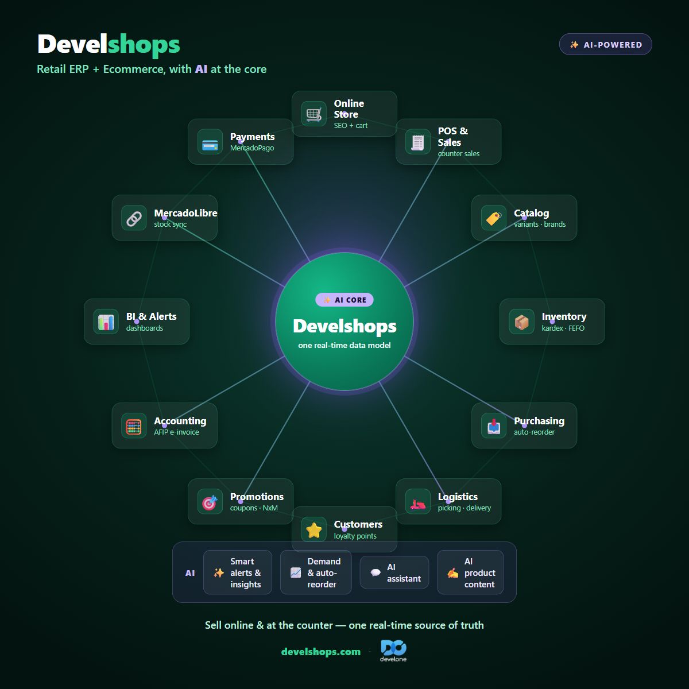Click the Customers star icon
689x689 pixels.
click(x=313, y=530)
